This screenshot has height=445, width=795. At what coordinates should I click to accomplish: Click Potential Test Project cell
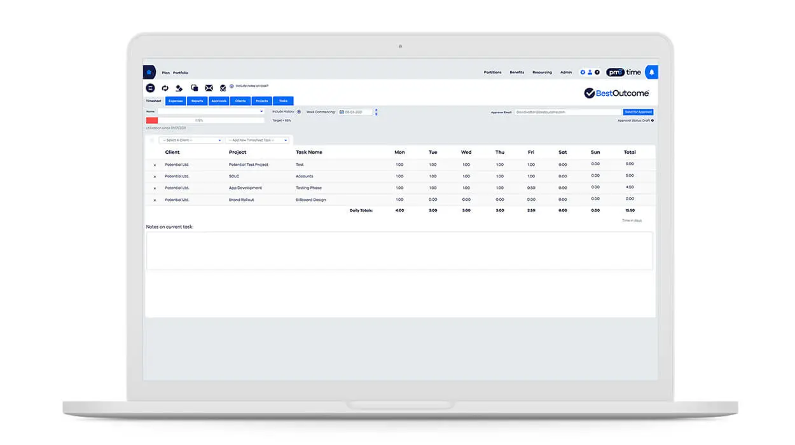[x=249, y=165]
